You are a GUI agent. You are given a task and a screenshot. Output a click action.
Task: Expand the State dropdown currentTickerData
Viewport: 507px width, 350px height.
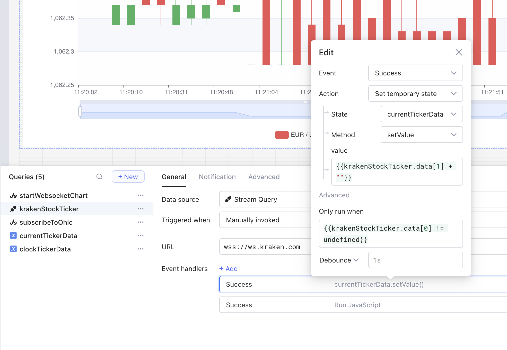(421, 114)
